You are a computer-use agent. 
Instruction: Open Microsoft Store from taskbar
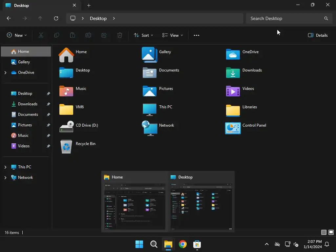coord(197,244)
